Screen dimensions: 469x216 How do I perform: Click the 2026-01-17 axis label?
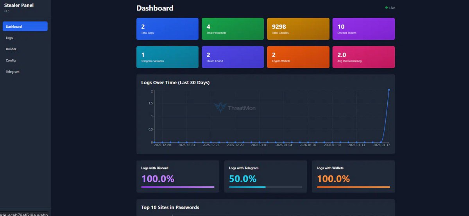[381, 145]
